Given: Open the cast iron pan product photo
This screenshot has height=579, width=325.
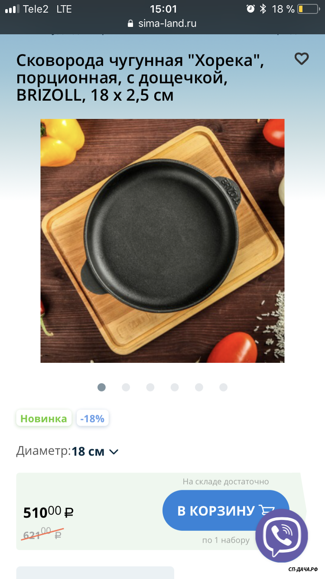Looking at the screenshot, I should [162, 241].
